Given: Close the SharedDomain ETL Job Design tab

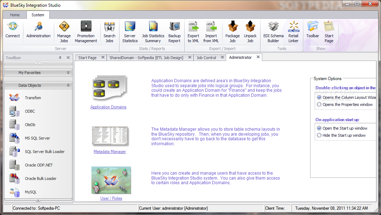Looking at the screenshot, I should point(190,57).
